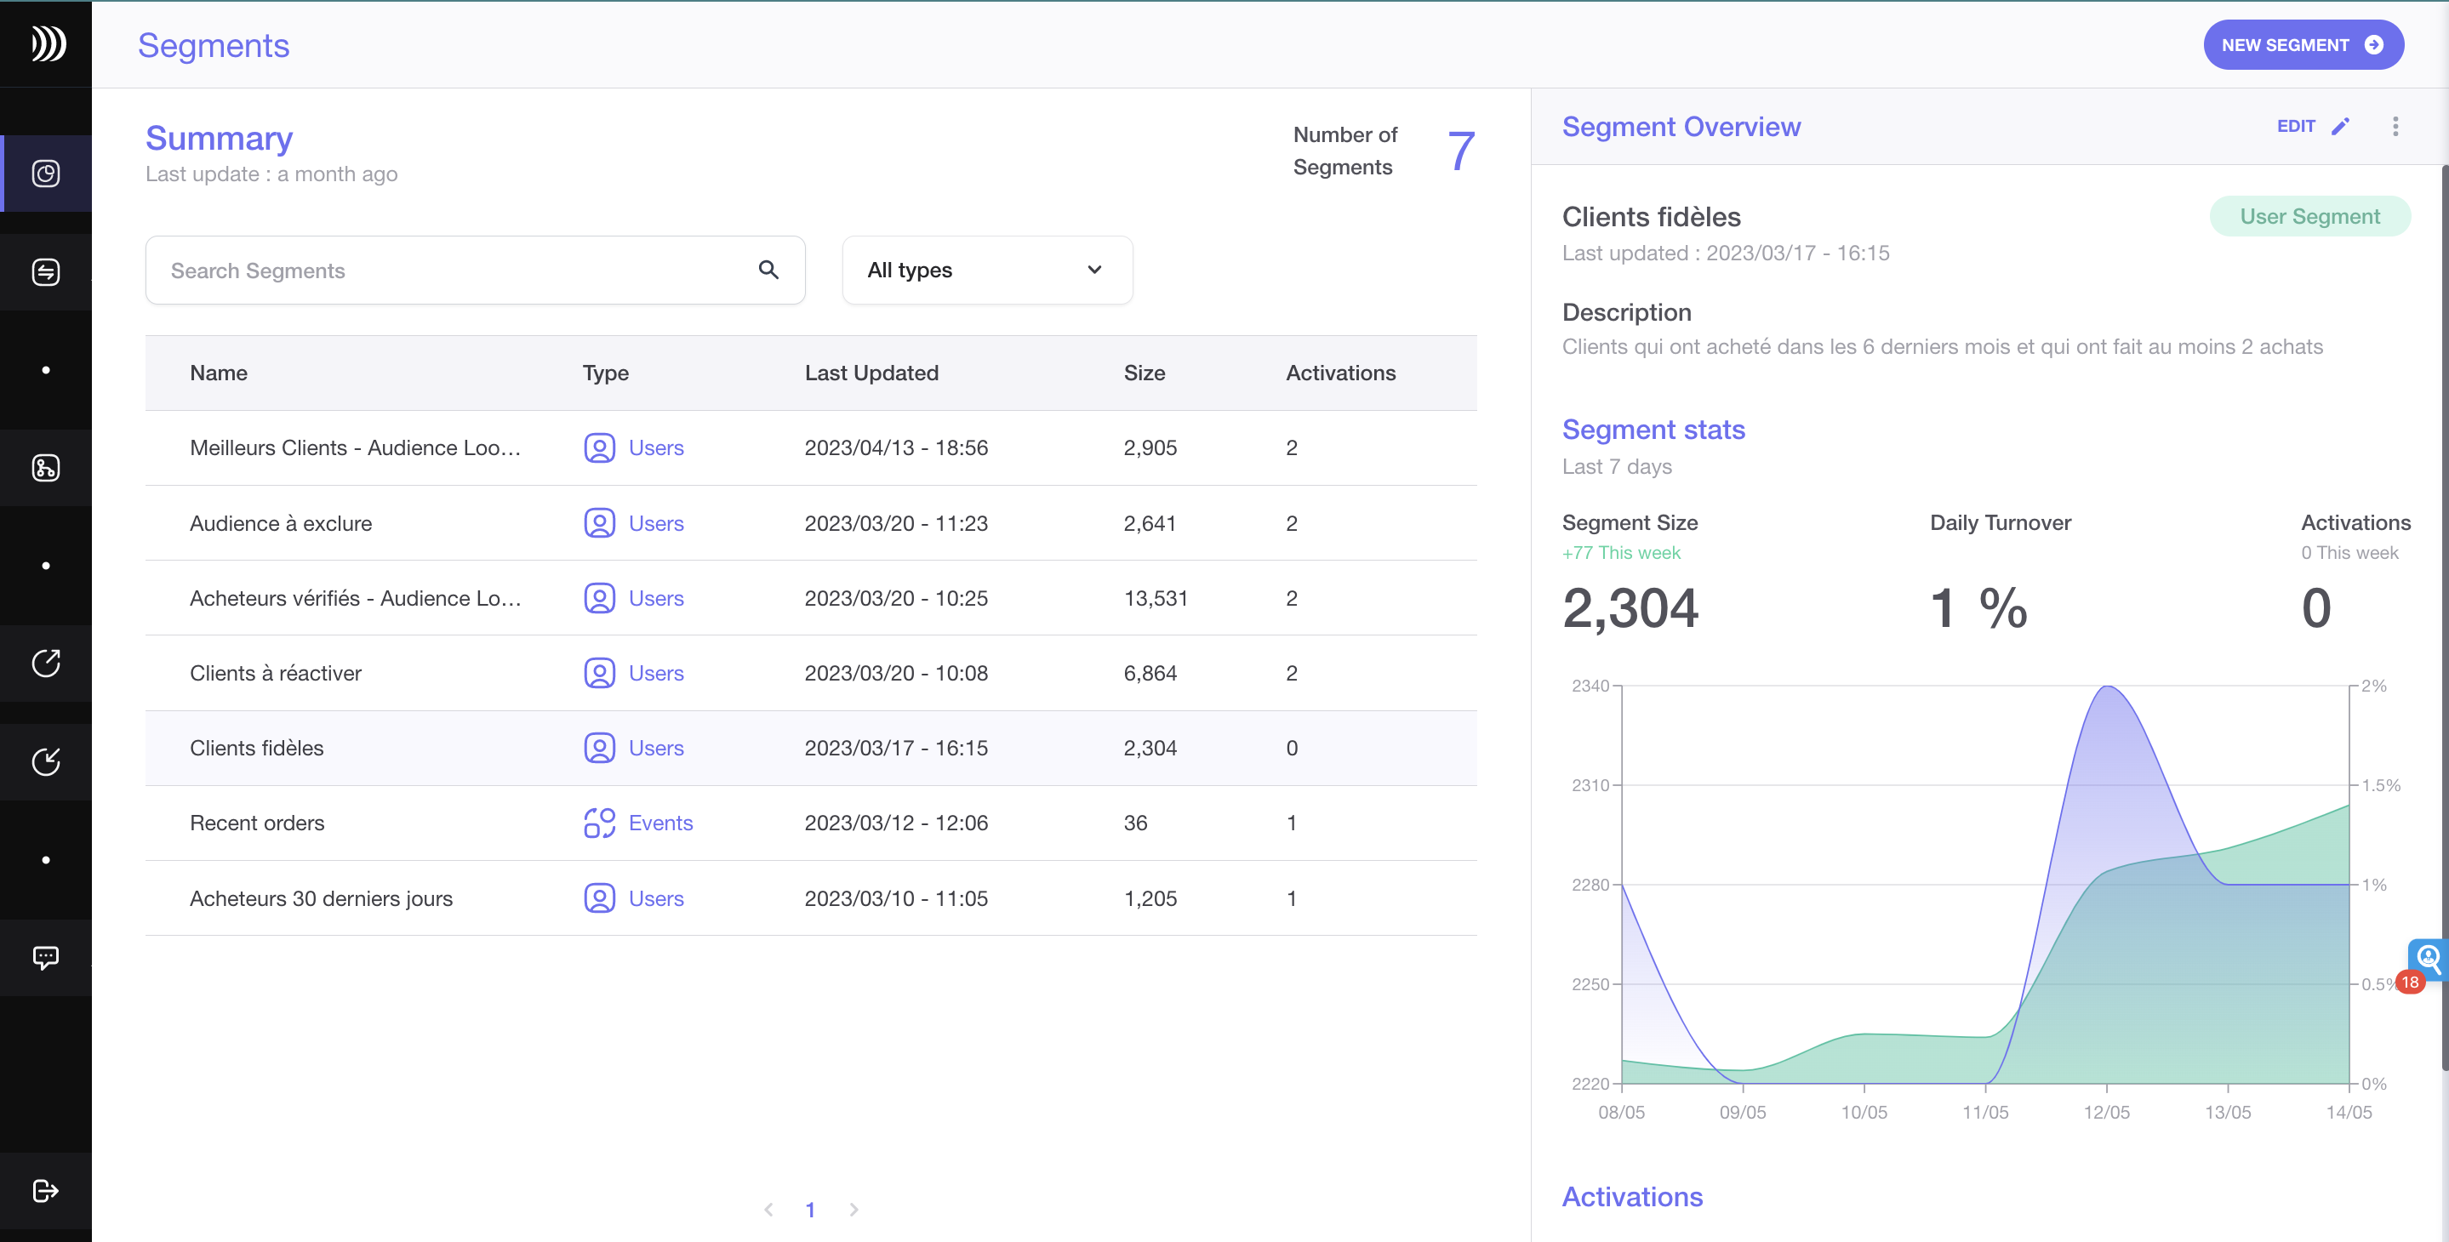Viewport: 2449px width, 1242px height.
Task: Click date 2023/04/13 - 18:56
Action: tap(897, 447)
